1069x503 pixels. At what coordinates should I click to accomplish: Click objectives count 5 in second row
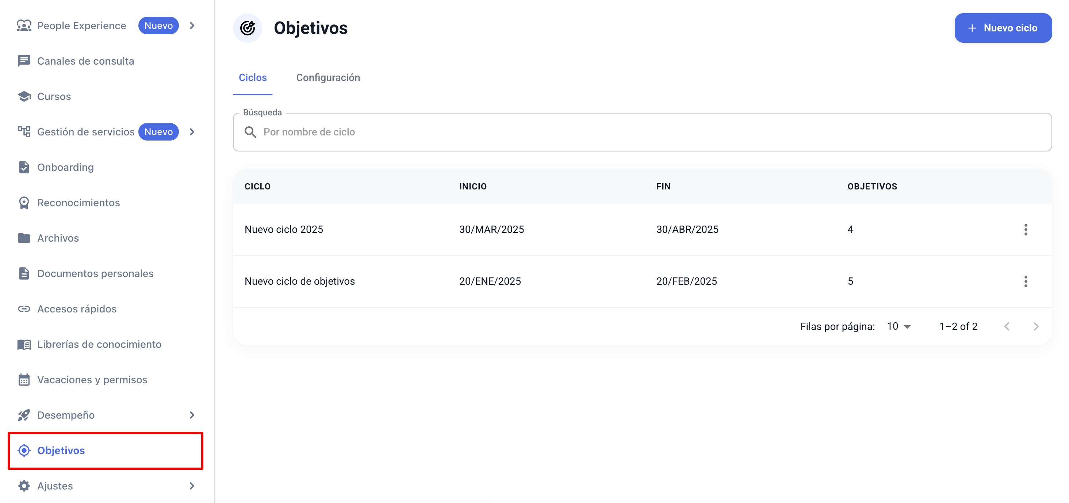point(850,281)
